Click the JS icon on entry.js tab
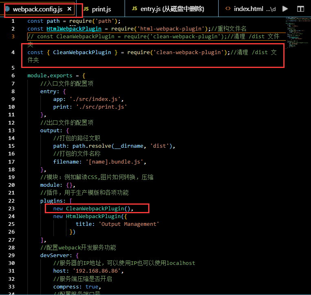 [134, 9]
